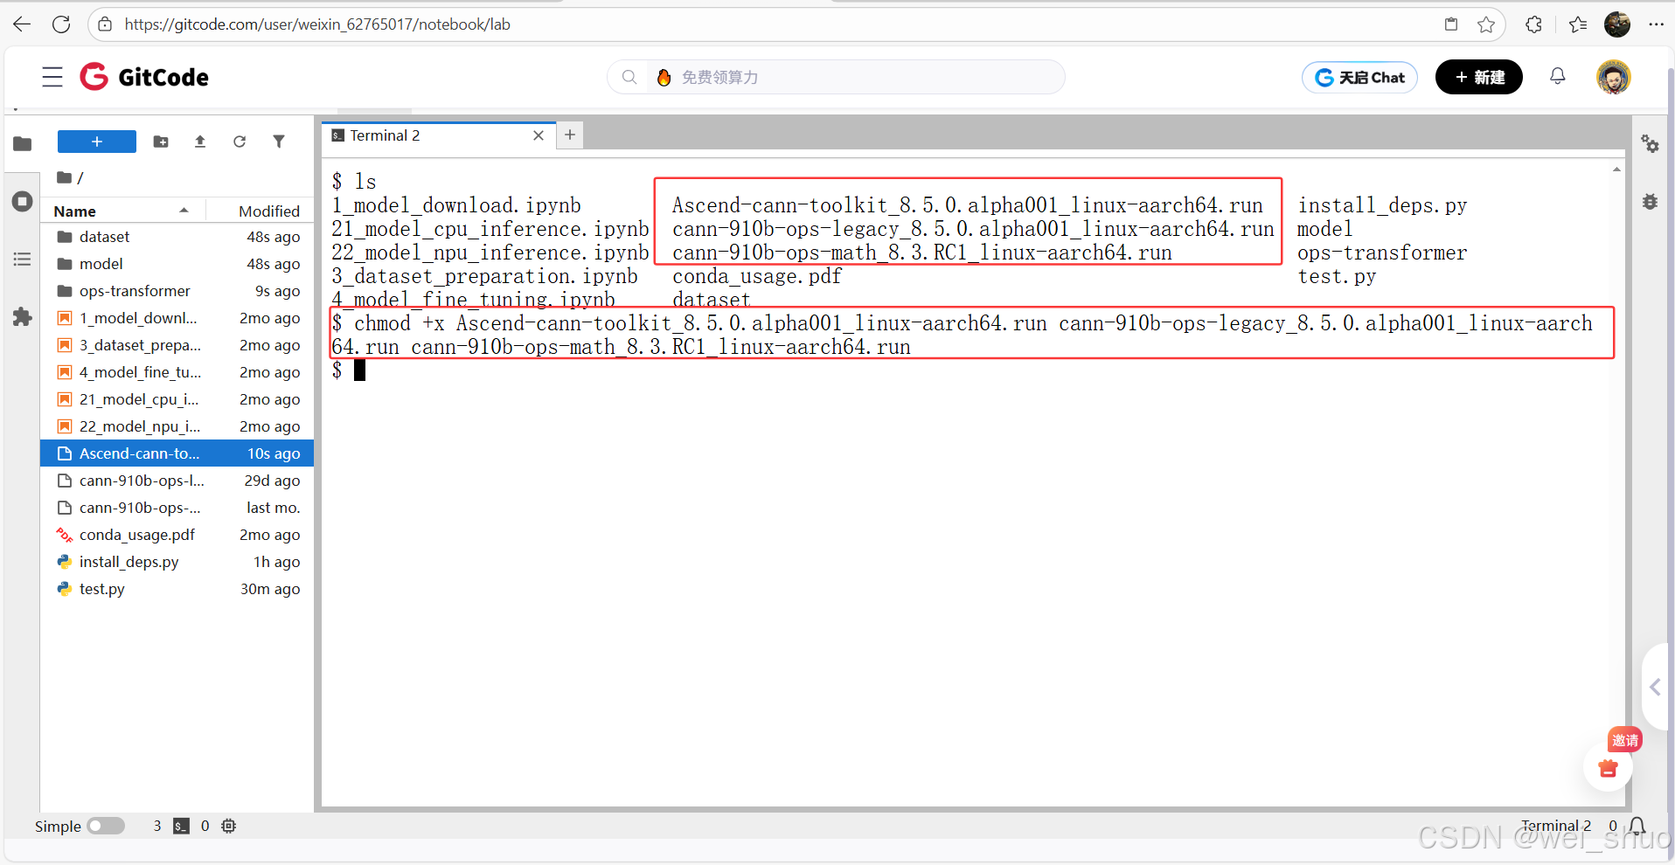Image resolution: width=1675 pixels, height=865 pixels.
Task: Open the GitCode hamburger menu
Action: click(52, 77)
